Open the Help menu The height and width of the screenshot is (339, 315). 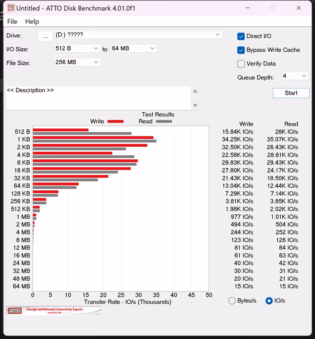[x=32, y=22]
